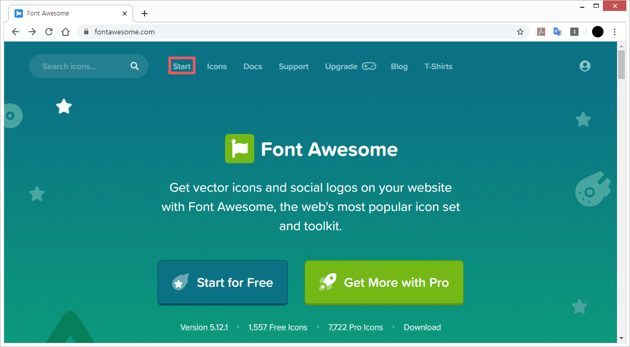Viewport: 630px width, 347px height.
Task: Go to the browser home page icon
Action: click(65, 32)
